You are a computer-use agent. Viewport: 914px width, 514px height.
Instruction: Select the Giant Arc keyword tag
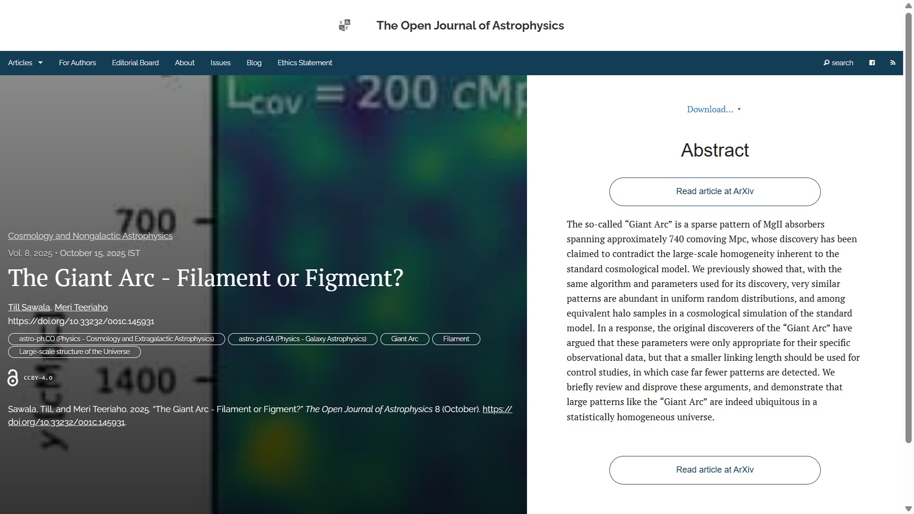(404, 339)
